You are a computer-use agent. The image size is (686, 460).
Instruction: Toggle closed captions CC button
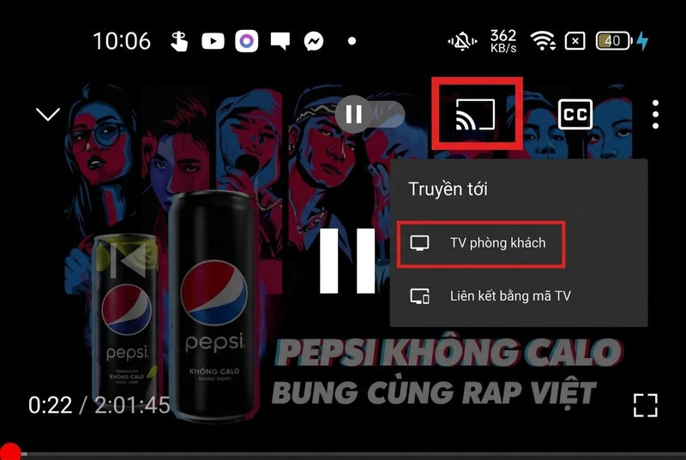coord(575,115)
